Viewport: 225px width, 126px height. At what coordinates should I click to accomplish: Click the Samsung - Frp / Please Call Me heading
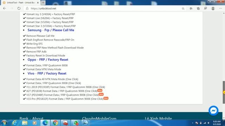coord(51,30)
